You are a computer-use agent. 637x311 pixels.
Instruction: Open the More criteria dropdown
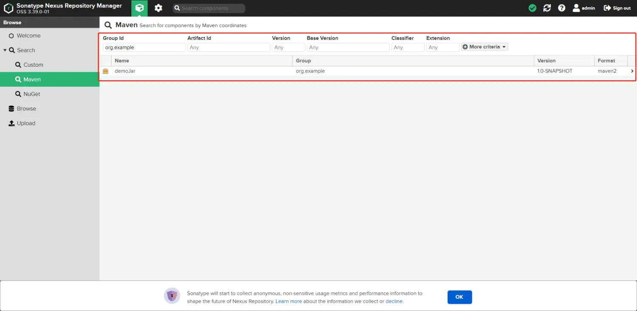tap(485, 47)
